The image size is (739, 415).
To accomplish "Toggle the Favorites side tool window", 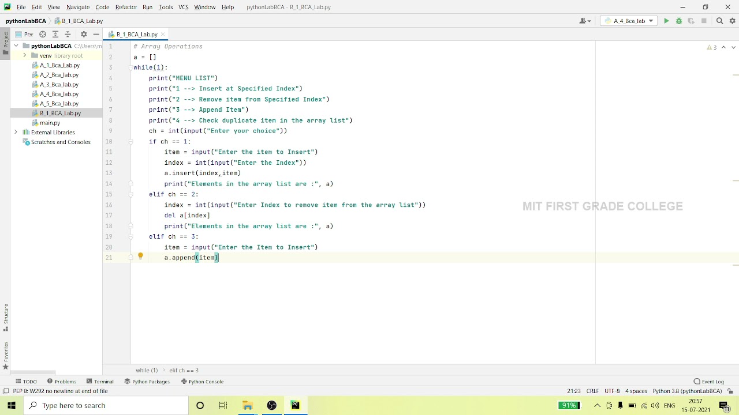I will pos(5,355).
